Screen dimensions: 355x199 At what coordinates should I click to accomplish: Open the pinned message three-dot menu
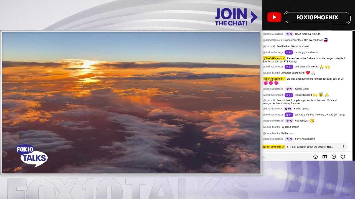(x=343, y=147)
